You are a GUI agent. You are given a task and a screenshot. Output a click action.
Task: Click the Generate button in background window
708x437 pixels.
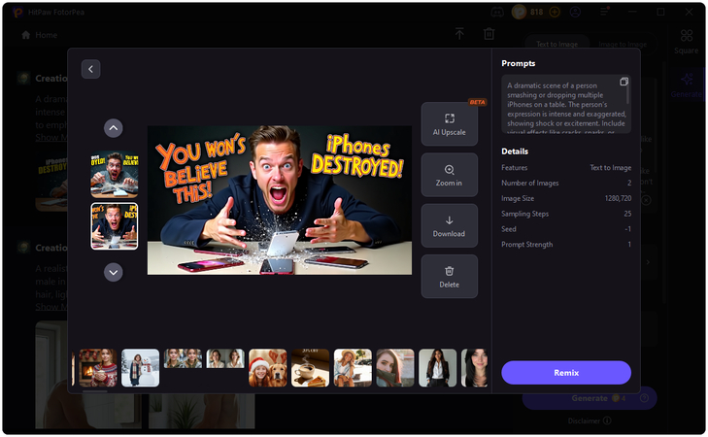tap(590, 398)
